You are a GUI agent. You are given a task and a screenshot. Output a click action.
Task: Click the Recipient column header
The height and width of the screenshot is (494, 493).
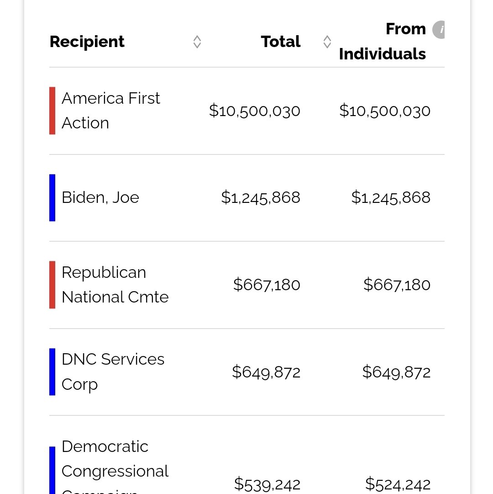[x=87, y=42]
